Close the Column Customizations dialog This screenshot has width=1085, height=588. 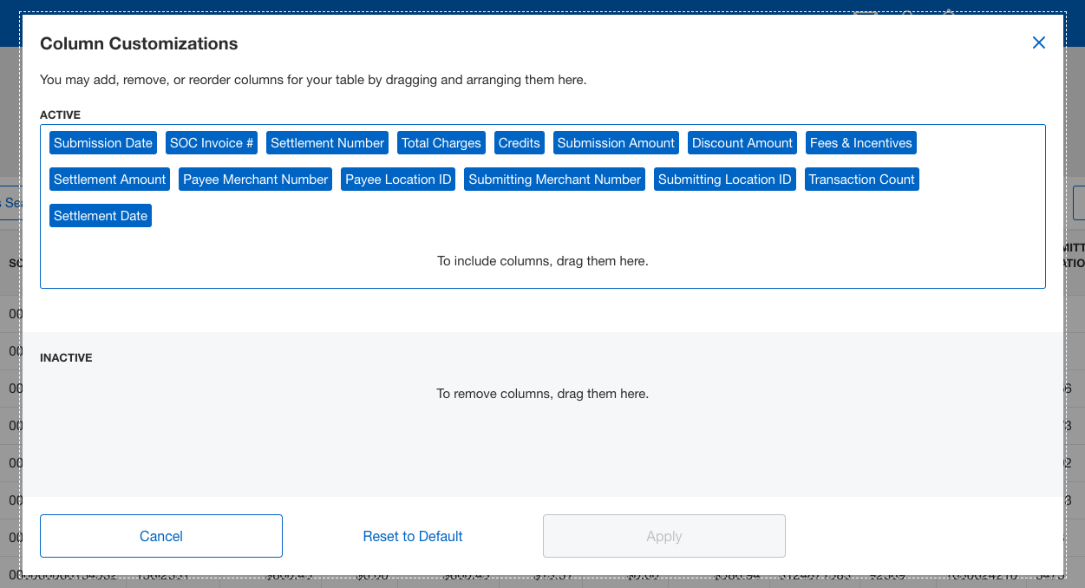tap(1038, 42)
